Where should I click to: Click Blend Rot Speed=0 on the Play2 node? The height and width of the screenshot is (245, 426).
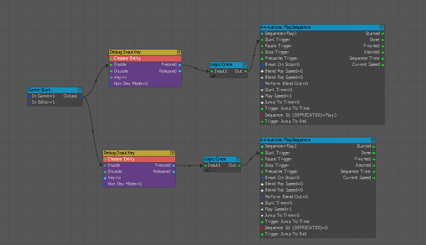pyautogui.click(x=282, y=190)
